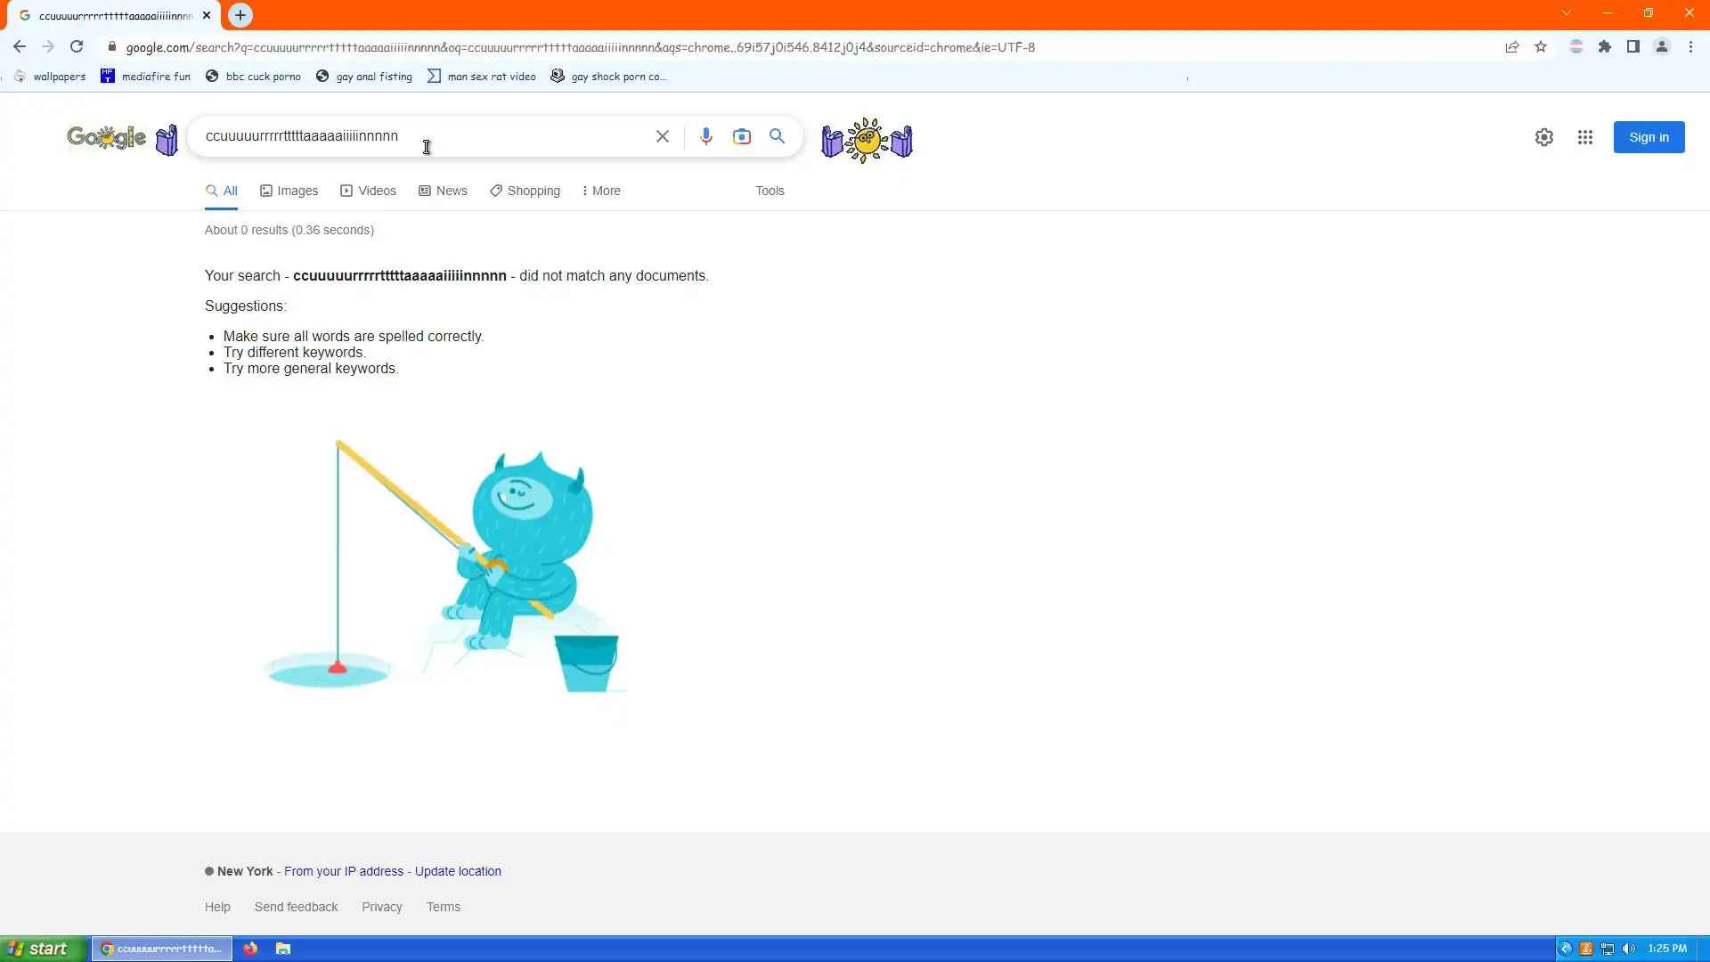Switch to the News tab

(443, 191)
